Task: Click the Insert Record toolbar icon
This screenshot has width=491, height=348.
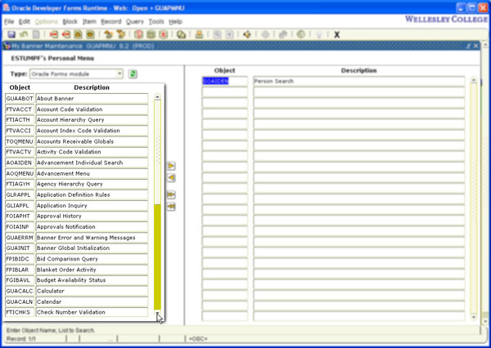Action: pyautogui.click(x=54, y=34)
